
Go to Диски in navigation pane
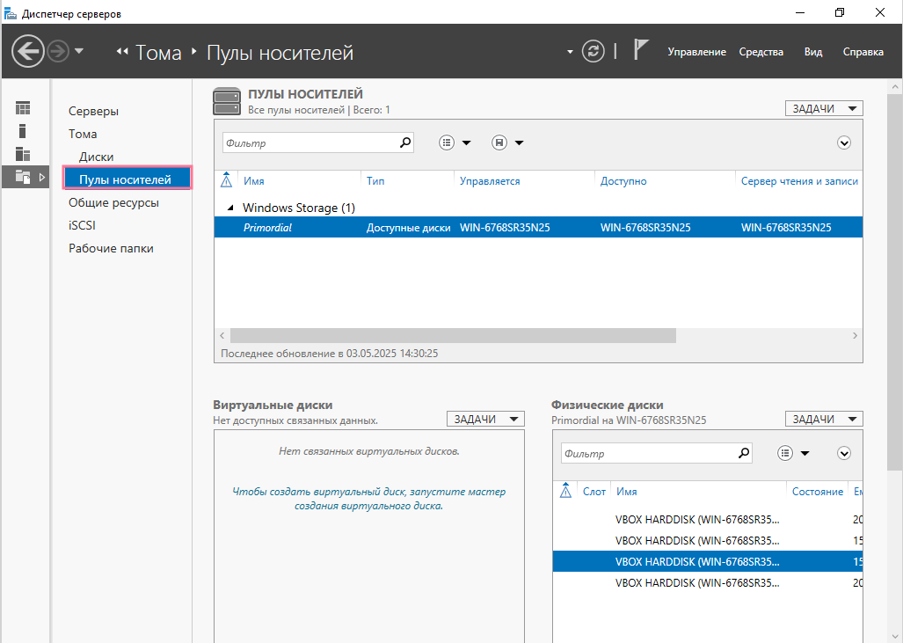[x=96, y=157]
